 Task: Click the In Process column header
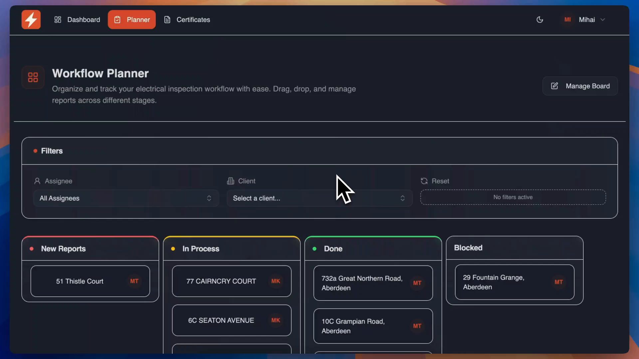click(232, 249)
